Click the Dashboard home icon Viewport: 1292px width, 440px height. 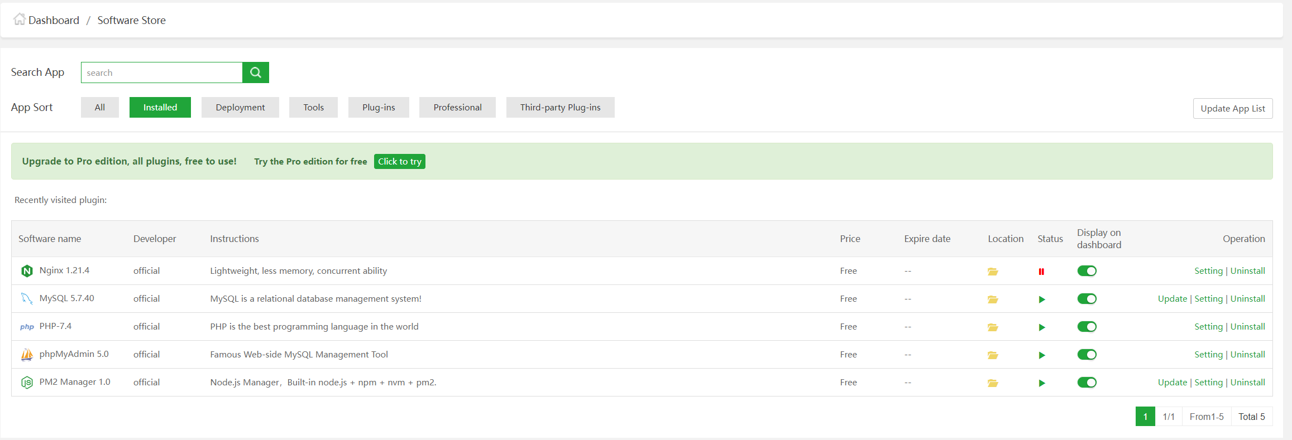tap(20, 20)
